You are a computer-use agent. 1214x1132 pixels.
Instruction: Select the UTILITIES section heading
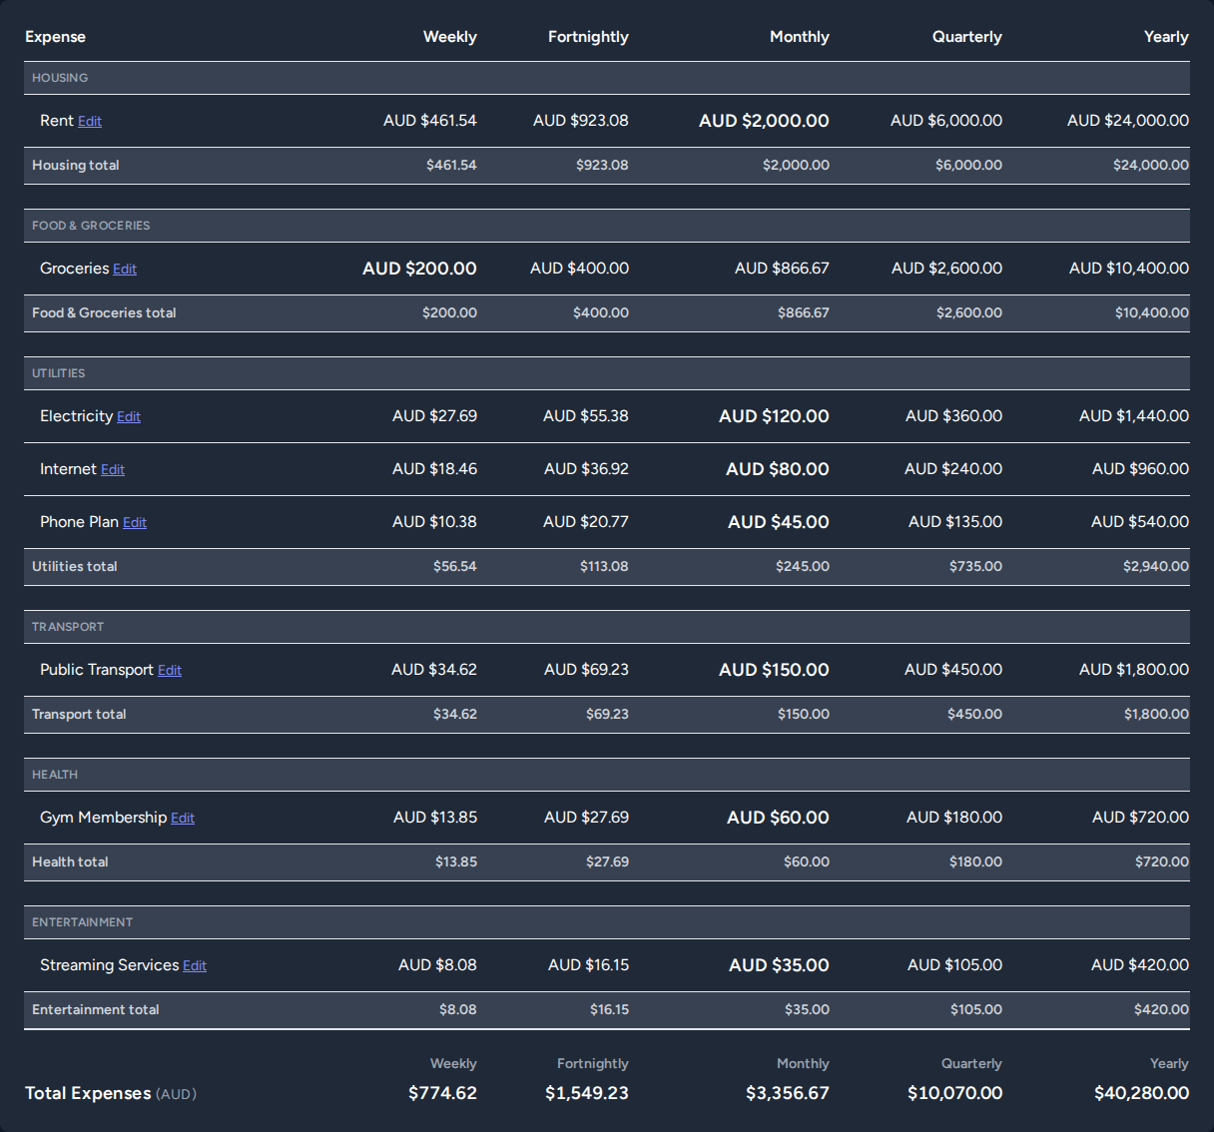[x=59, y=373]
